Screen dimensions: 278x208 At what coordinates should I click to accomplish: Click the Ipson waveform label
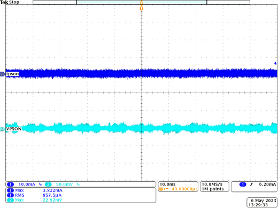[12, 74]
